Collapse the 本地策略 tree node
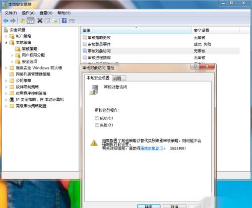The image size is (252, 208). tap(6, 42)
